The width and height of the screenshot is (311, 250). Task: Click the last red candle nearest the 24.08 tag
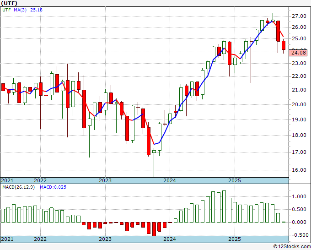point(284,45)
